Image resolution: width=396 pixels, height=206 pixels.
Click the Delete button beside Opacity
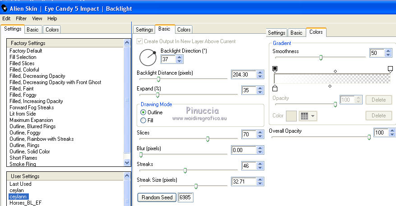click(x=378, y=100)
